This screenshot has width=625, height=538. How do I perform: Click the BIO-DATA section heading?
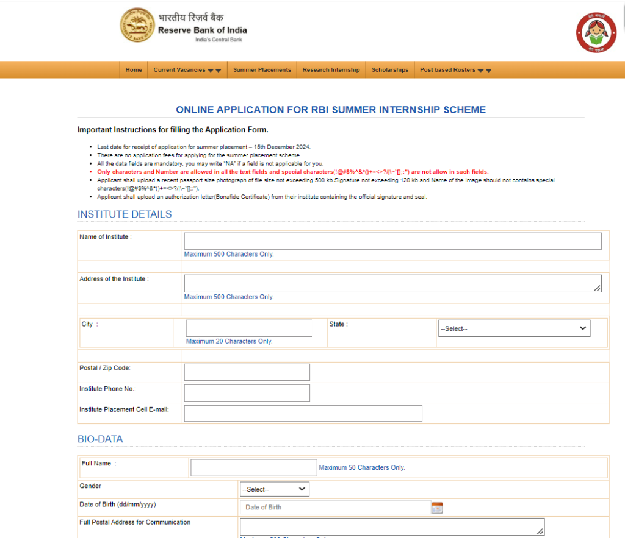point(100,439)
